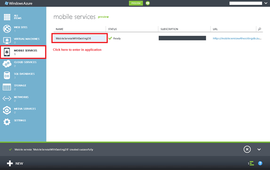Open the Virtual Machines monitor icon
This screenshot has width=270, height=170.
click(x=7, y=40)
